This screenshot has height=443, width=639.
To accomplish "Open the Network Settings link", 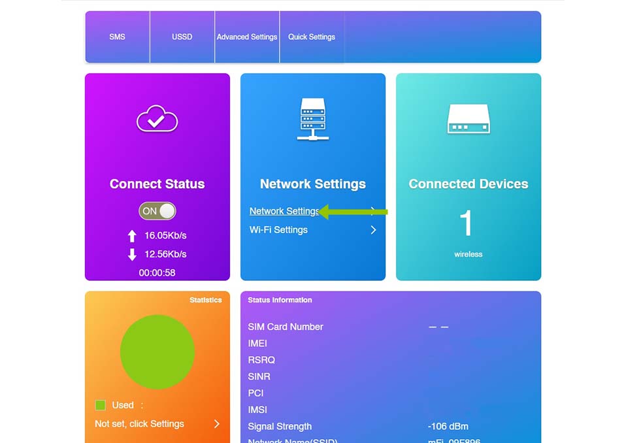I will 284,211.
